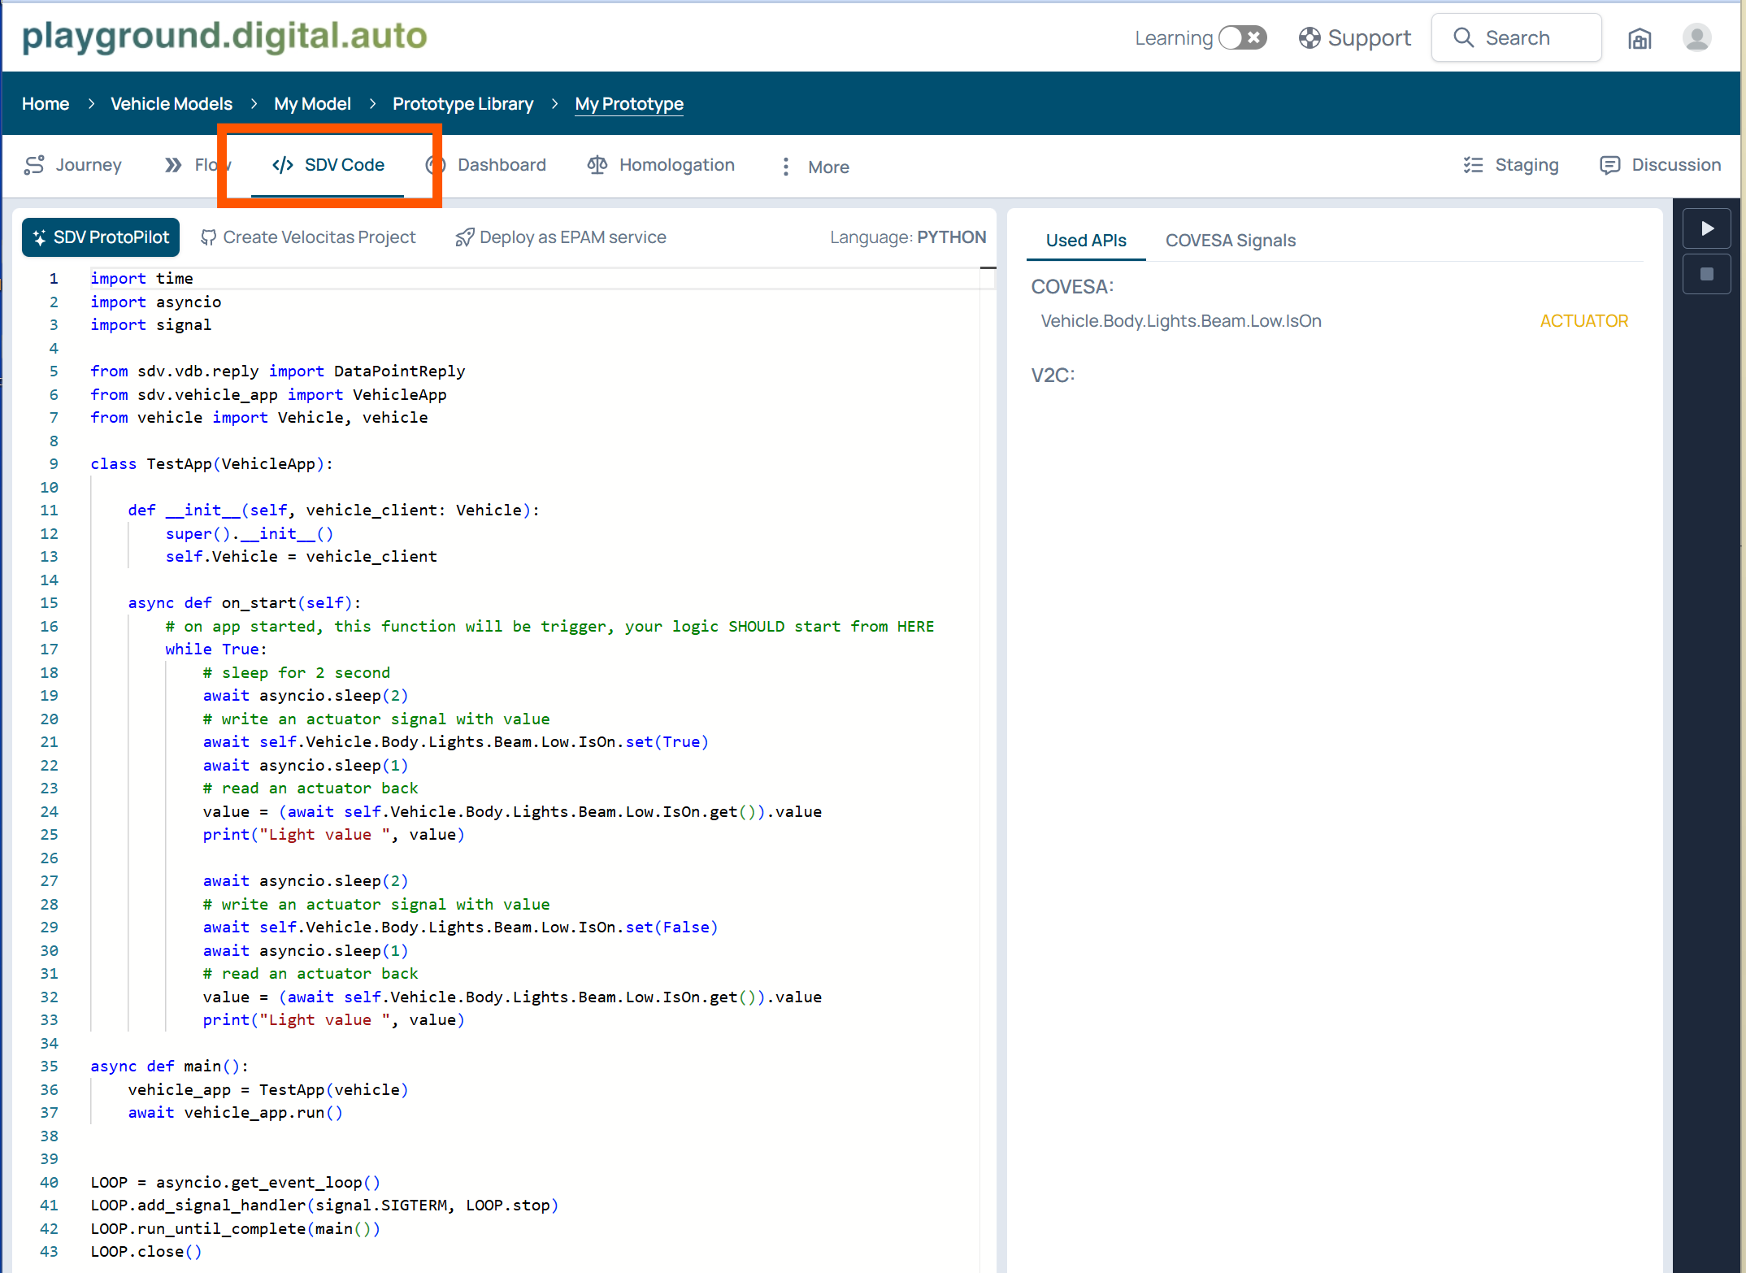Click the run (play) button
The image size is (1746, 1273).
click(1707, 228)
